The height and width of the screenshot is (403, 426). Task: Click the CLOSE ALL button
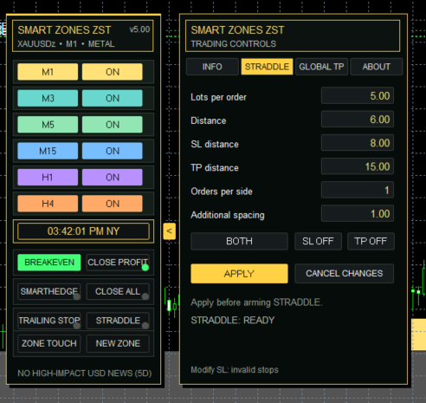click(118, 291)
